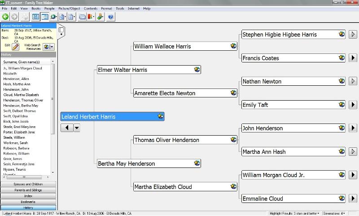Click the Web Search Resources globe icon

click(x=46, y=46)
